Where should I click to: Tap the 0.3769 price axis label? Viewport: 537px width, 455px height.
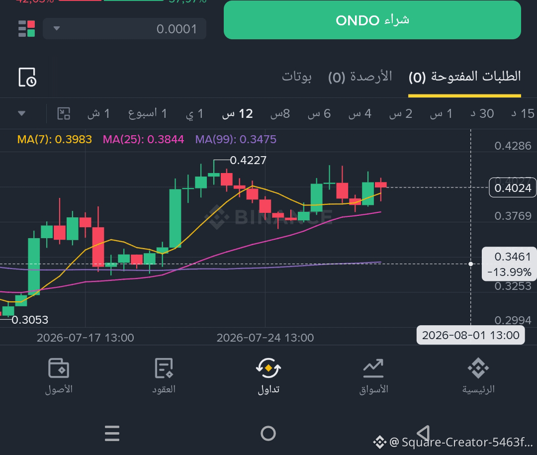513,216
